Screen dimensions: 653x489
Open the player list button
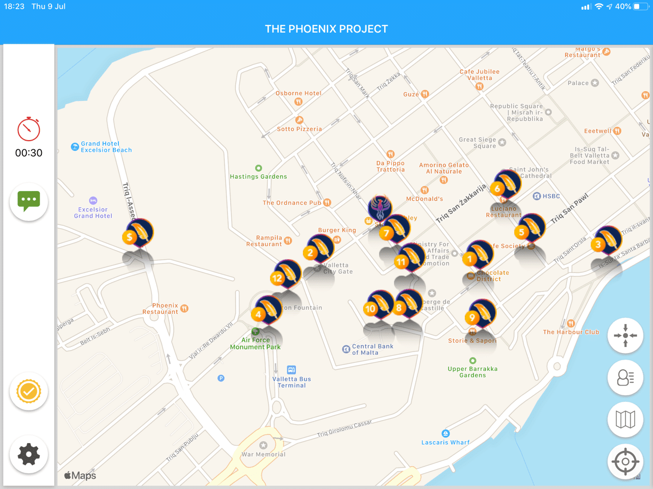(x=625, y=377)
